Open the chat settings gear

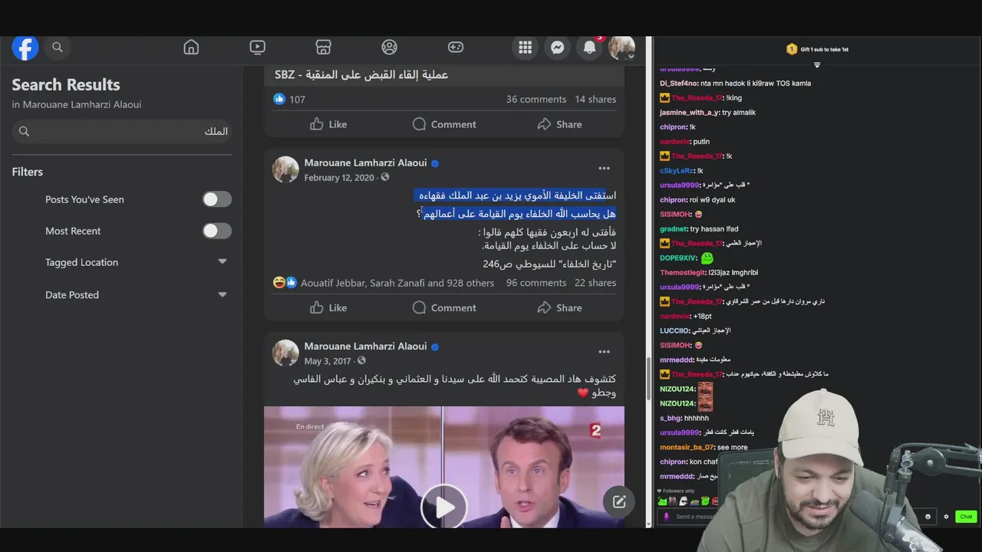946,517
